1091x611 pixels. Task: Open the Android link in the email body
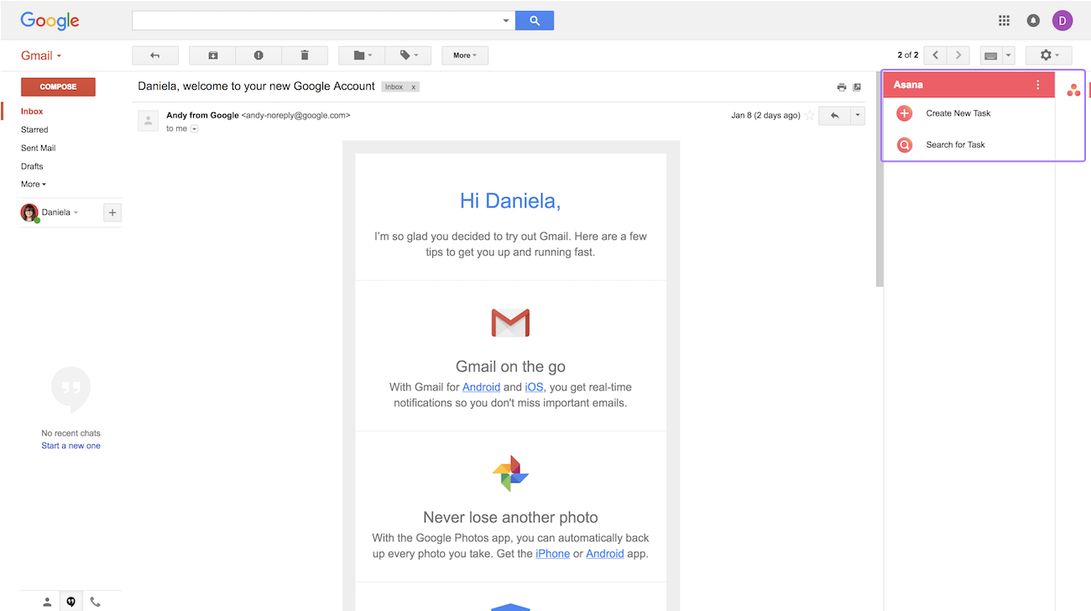(x=481, y=387)
